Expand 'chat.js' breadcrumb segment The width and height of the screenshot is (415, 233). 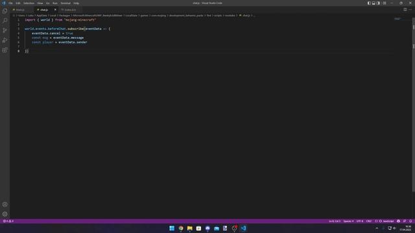[246, 16]
